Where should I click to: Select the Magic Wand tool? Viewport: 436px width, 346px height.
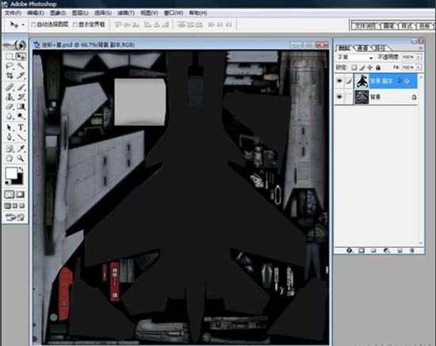(21, 66)
